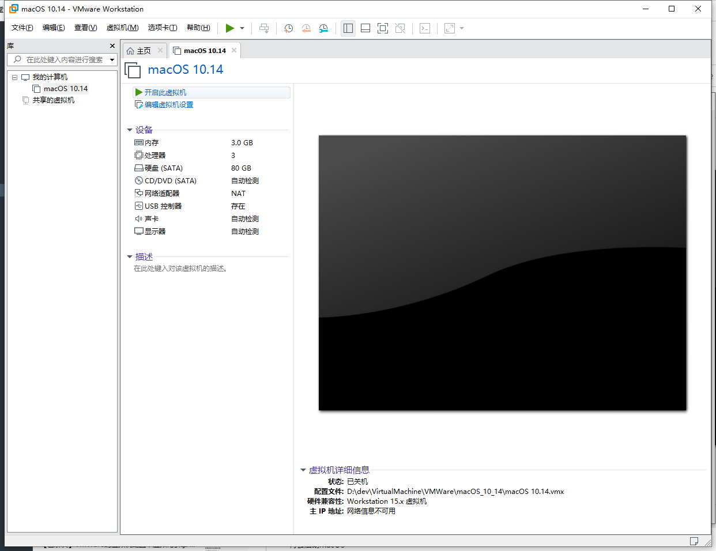
Task: Open the 帮助(H) menu
Action: coord(198,28)
